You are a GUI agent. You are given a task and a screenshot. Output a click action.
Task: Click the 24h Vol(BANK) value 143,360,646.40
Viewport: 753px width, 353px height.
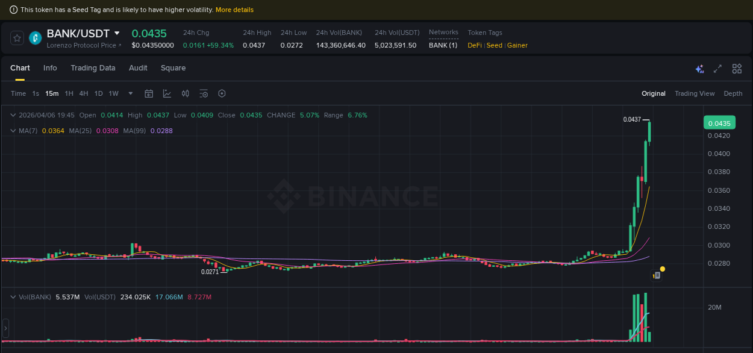pyautogui.click(x=341, y=45)
